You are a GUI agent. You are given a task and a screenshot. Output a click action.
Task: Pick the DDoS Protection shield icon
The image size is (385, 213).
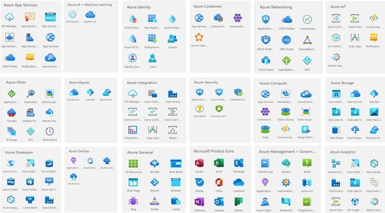266,40
